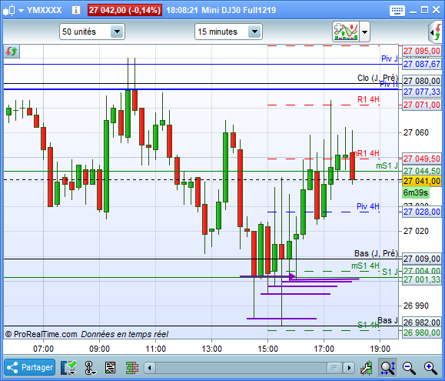Toggle the vertical autoscale zoom icon
Screen dimensions: 445x381
point(387,368)
